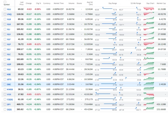This screenshot has width=168, height=113.
Task: Select the XLB row checkbox
Action: click(5, 19)
